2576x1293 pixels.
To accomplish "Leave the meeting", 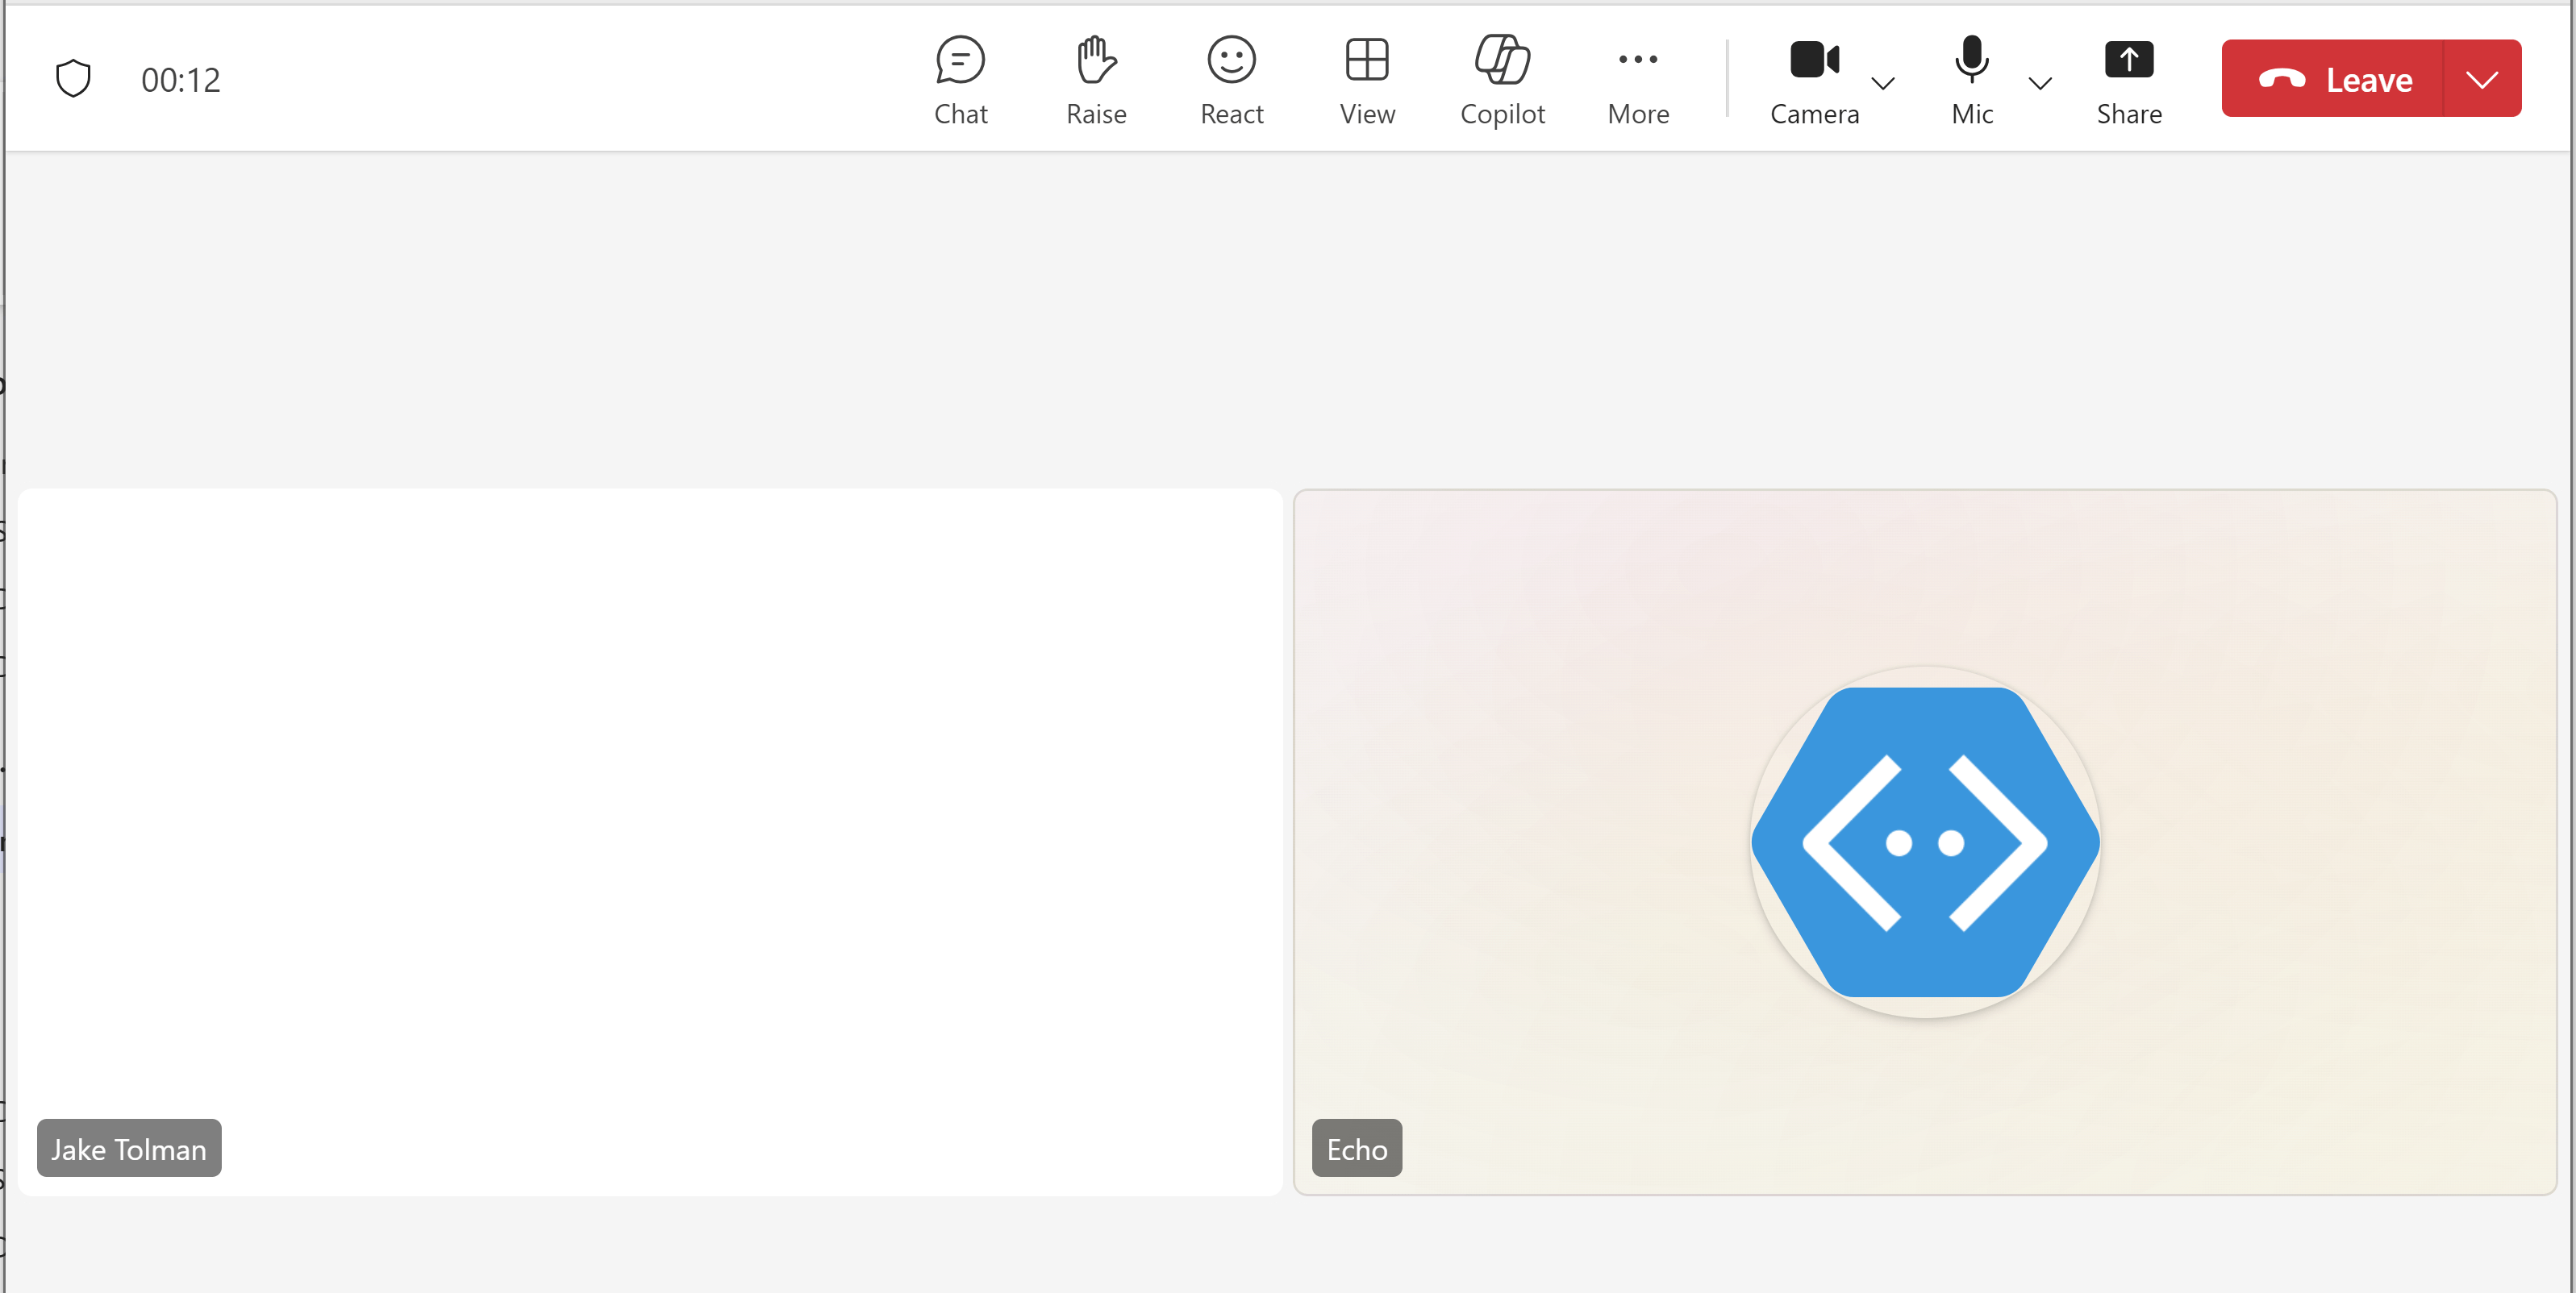I will pyautogui.click(x=2332, y=79).
